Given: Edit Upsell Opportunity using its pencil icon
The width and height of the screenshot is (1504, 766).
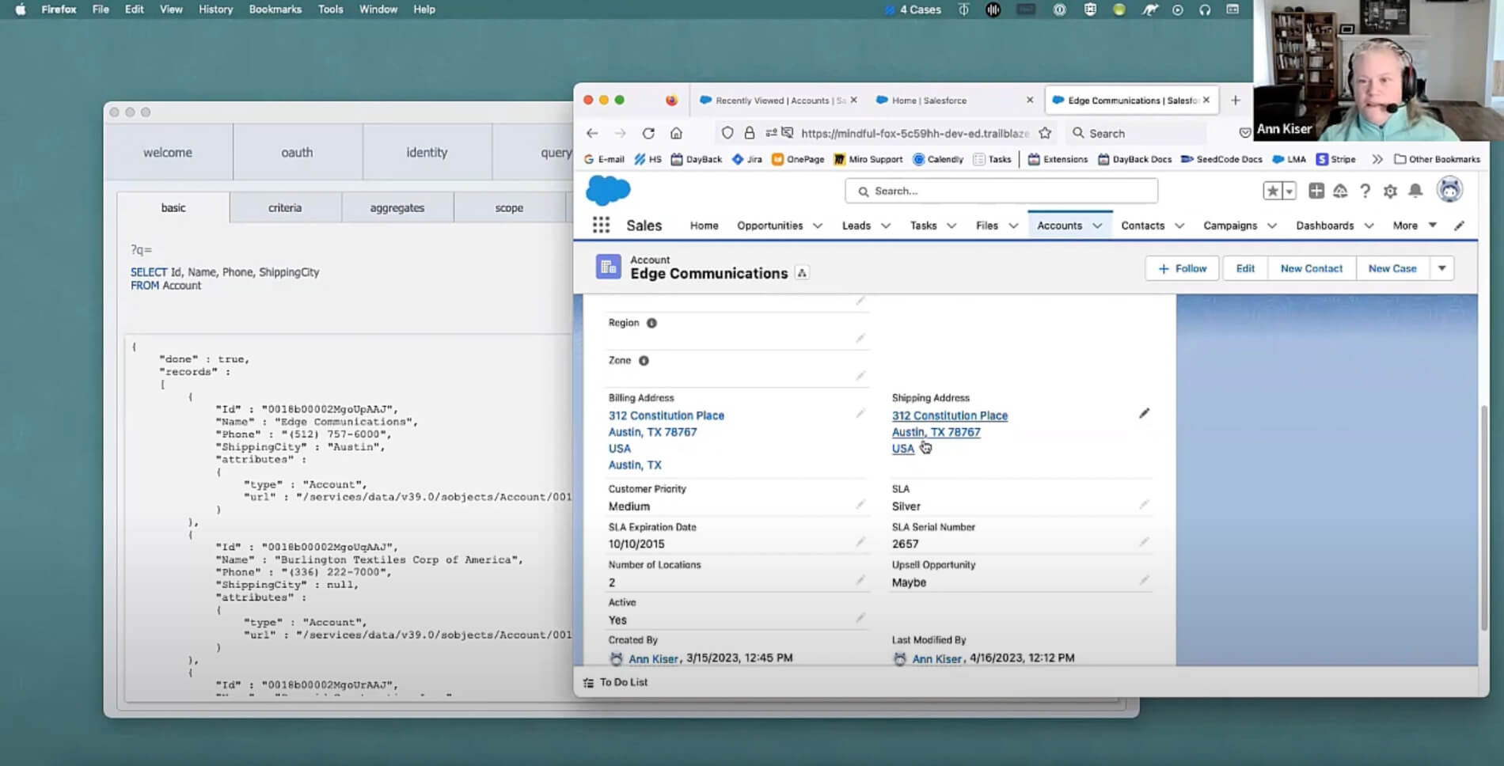Looking at the screenshot, I should tap(1144, 580).
